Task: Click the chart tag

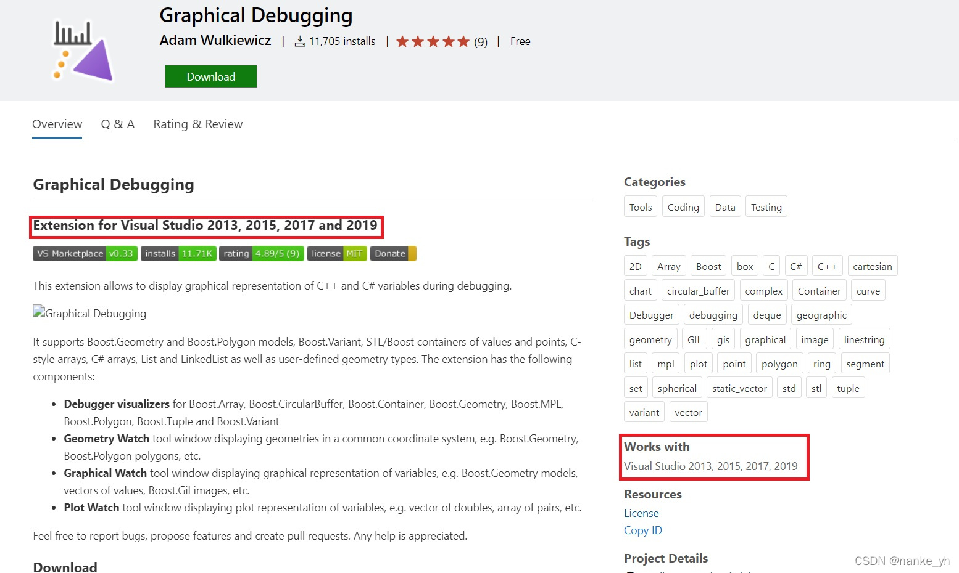Action: pyautogui.click(x=641, y=291)
